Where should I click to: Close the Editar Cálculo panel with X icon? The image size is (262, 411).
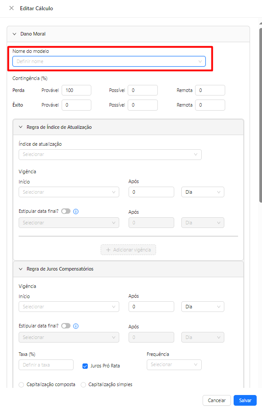[x=12, y=8]
